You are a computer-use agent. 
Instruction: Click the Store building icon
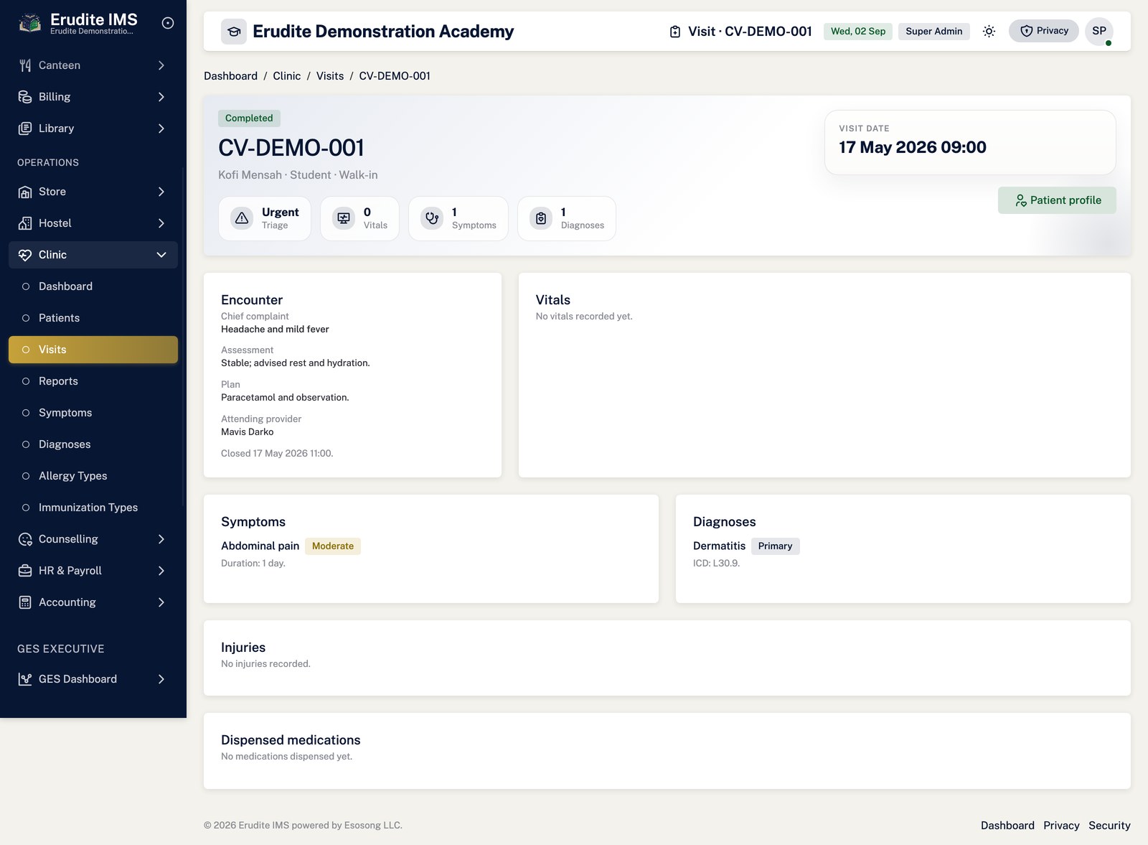(25, 192)
